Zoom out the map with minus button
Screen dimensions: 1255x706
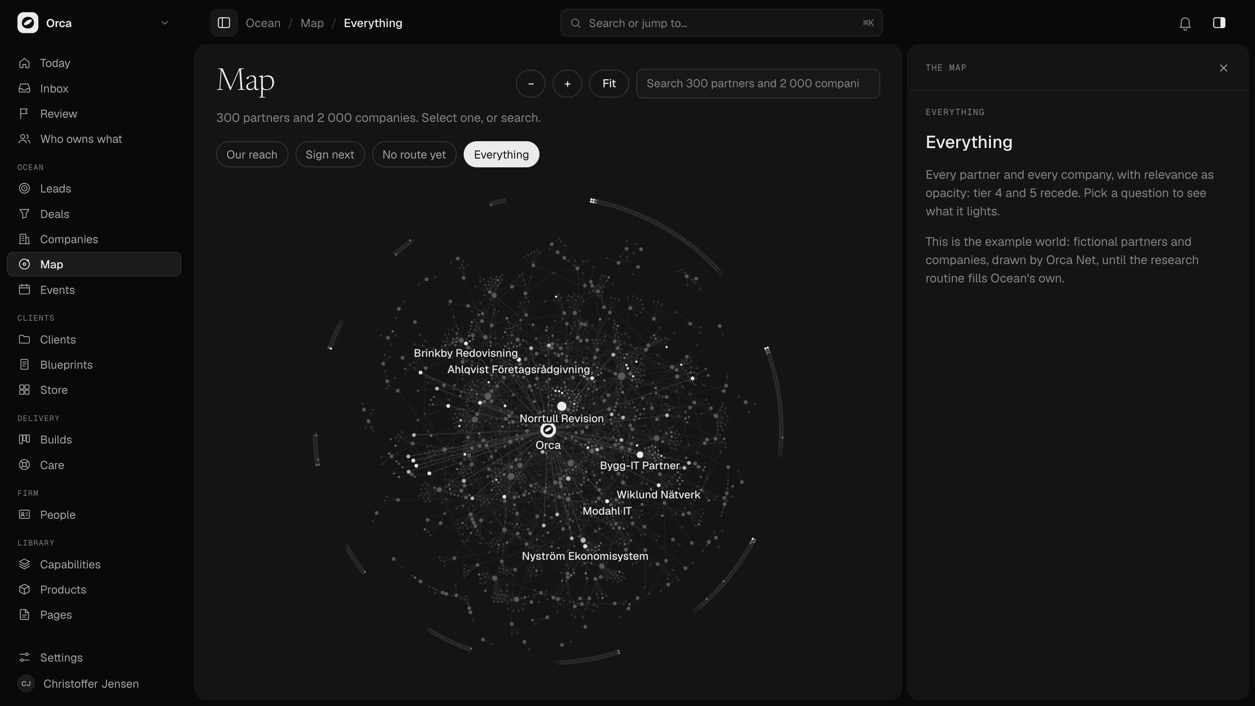coord(530,84)
